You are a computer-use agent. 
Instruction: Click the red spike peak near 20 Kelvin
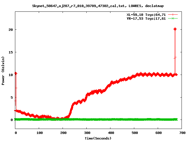point(175,29)
